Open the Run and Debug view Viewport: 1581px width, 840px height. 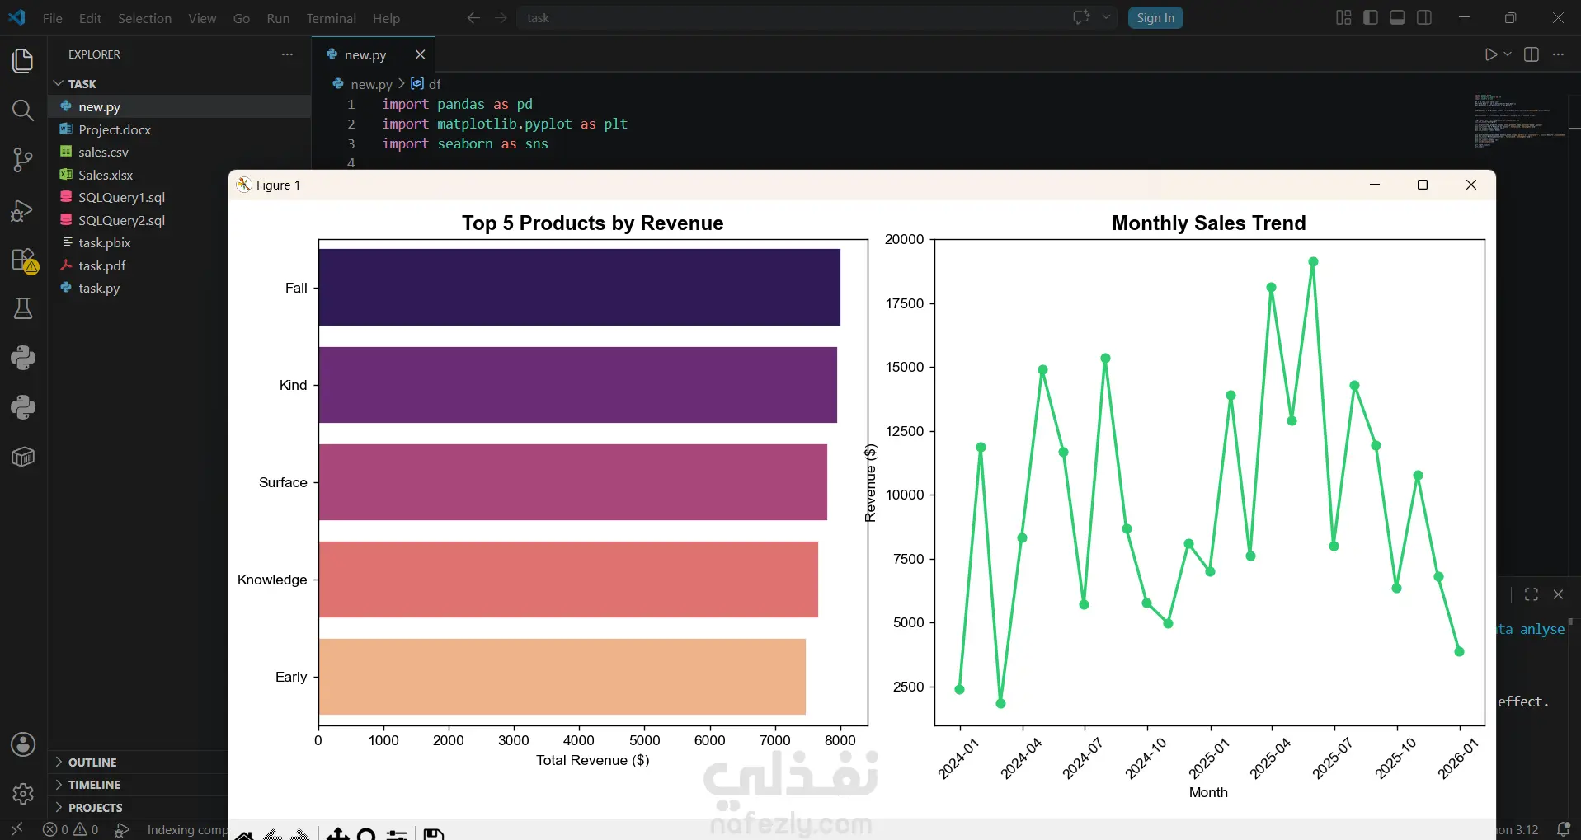tap(23, 210)
